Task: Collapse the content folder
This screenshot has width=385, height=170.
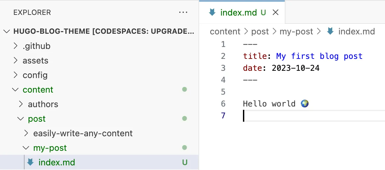Action: (x=15, y=90)
